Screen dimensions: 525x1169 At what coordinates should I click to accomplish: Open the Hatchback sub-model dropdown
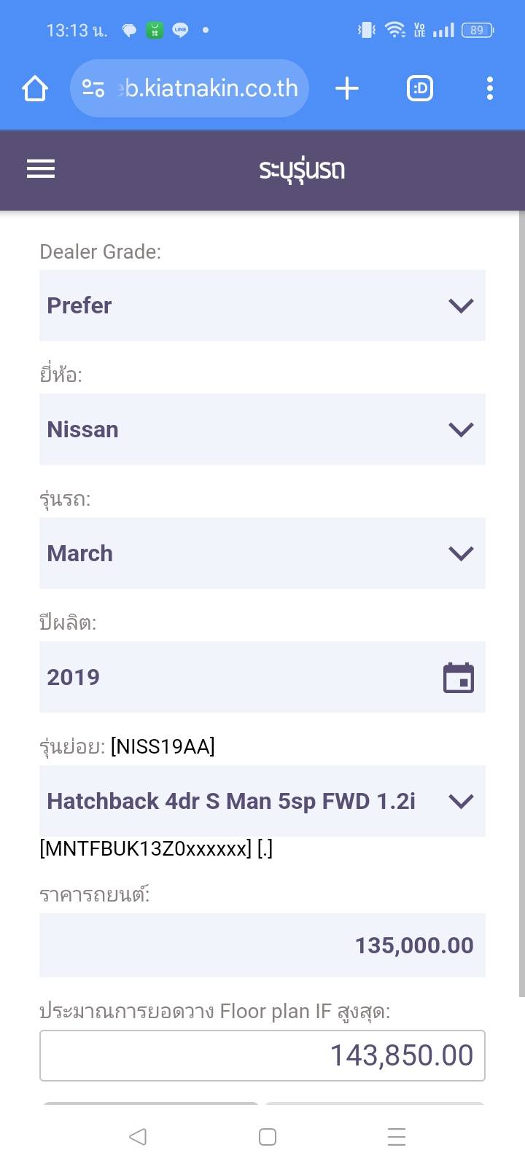(262, 801)
